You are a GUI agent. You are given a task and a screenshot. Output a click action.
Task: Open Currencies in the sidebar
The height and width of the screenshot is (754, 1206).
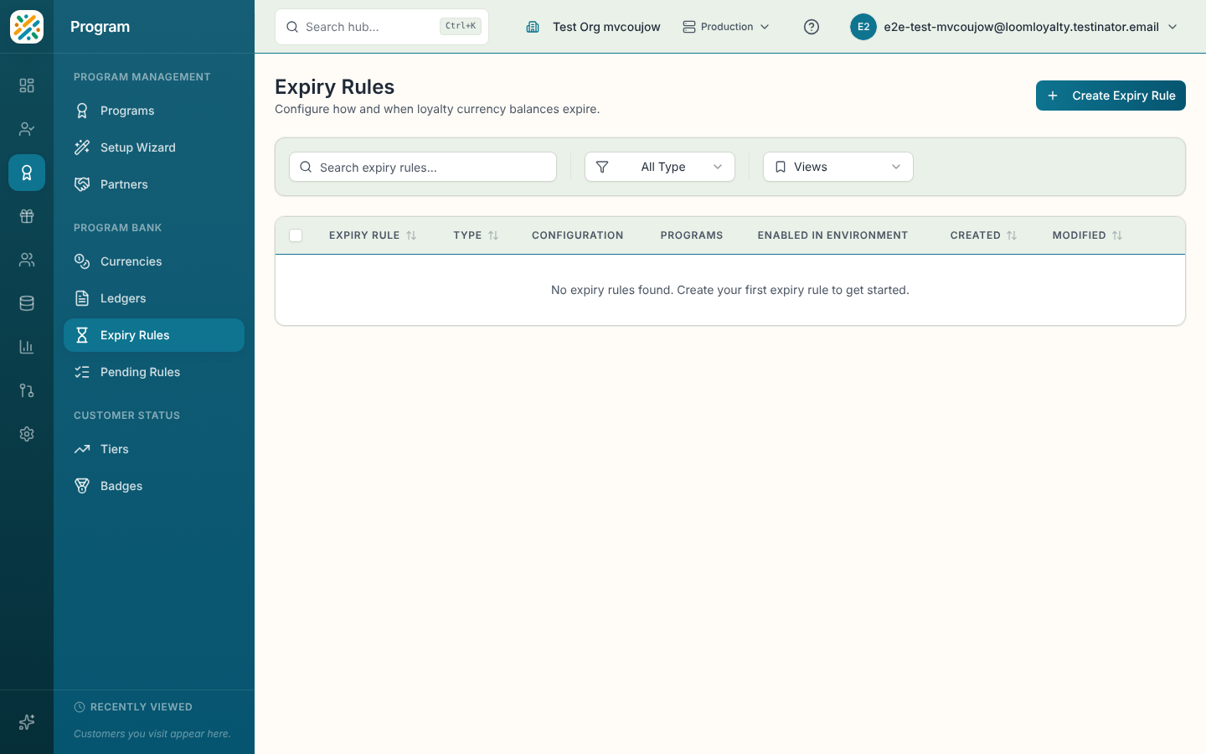coord(154,261)
